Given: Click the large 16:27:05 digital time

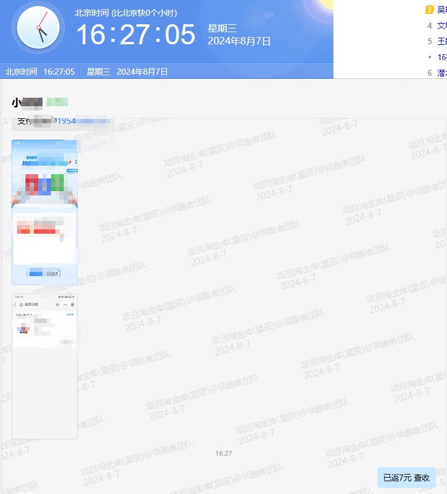Looking at the screenshot, I should pyautogui.click(x=135, y=35).
